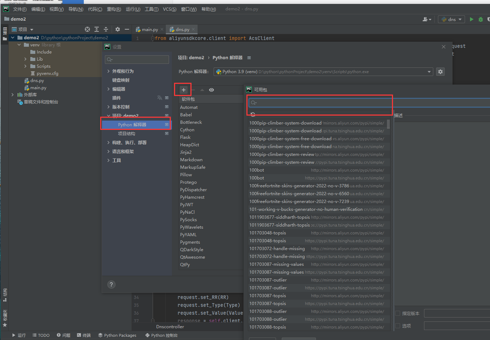Click the reload packages refresh icon
The width and height of the screenshot is (490, 340).
pyautogui.click(x=253, y=115)
